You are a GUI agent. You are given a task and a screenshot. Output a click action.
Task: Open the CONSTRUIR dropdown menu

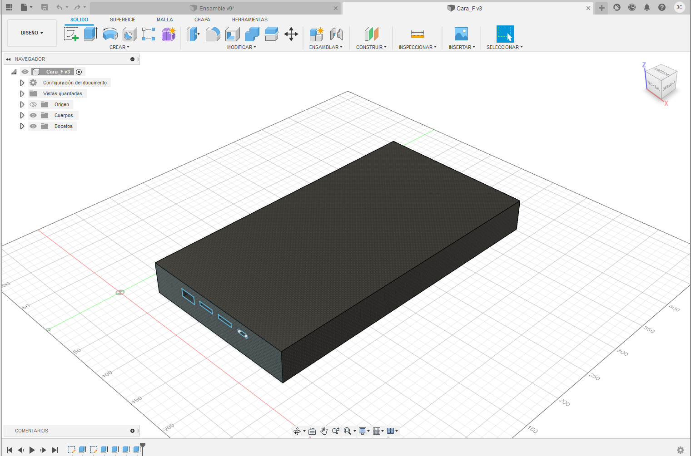(x=371, y=47)
